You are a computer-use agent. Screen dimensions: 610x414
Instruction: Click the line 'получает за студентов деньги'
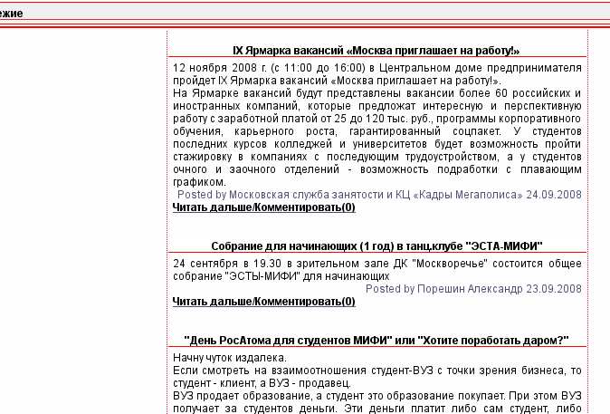(377, 409)
